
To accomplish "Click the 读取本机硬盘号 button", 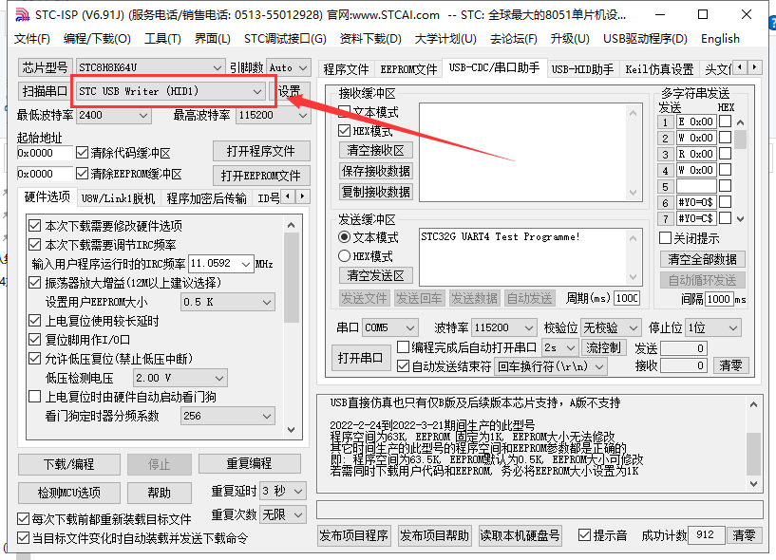I will 520,535.
